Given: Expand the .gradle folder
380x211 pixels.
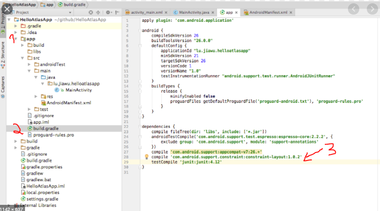Looking at the screenshot, I should [x=16, y=26].
